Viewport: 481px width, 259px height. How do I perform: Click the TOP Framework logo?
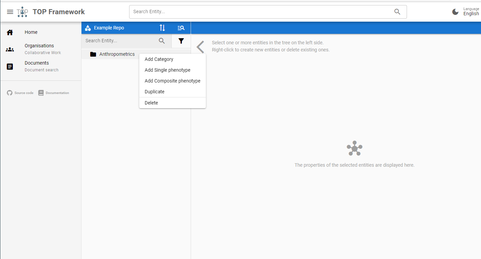22,12
